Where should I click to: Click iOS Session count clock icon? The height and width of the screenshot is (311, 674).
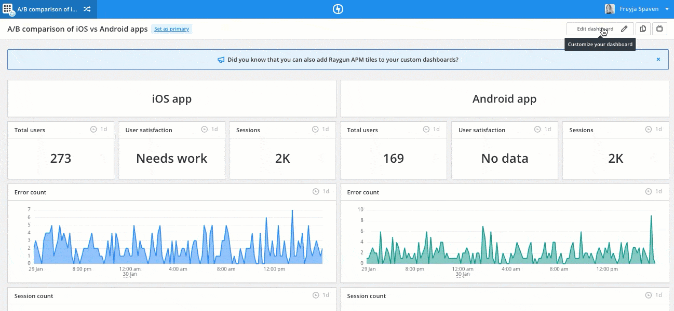coord(316,295)
